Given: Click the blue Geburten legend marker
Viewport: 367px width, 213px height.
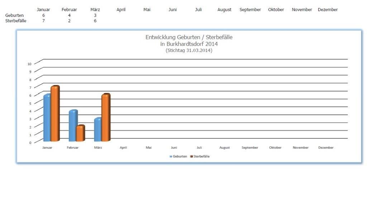Looking at the screenshot, I should point(171,156).
